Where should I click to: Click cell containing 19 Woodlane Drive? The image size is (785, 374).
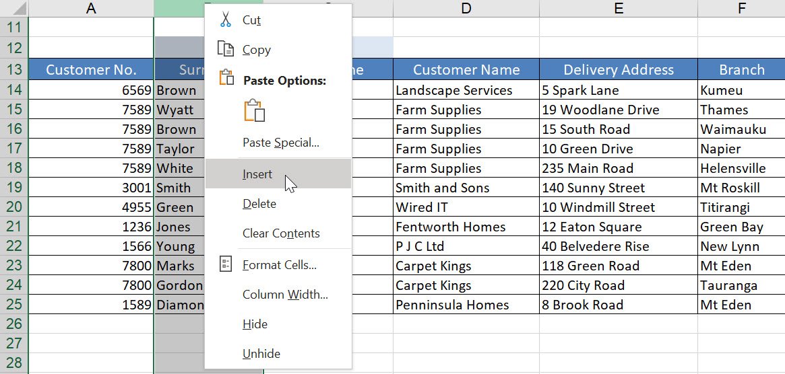[619, 110]
